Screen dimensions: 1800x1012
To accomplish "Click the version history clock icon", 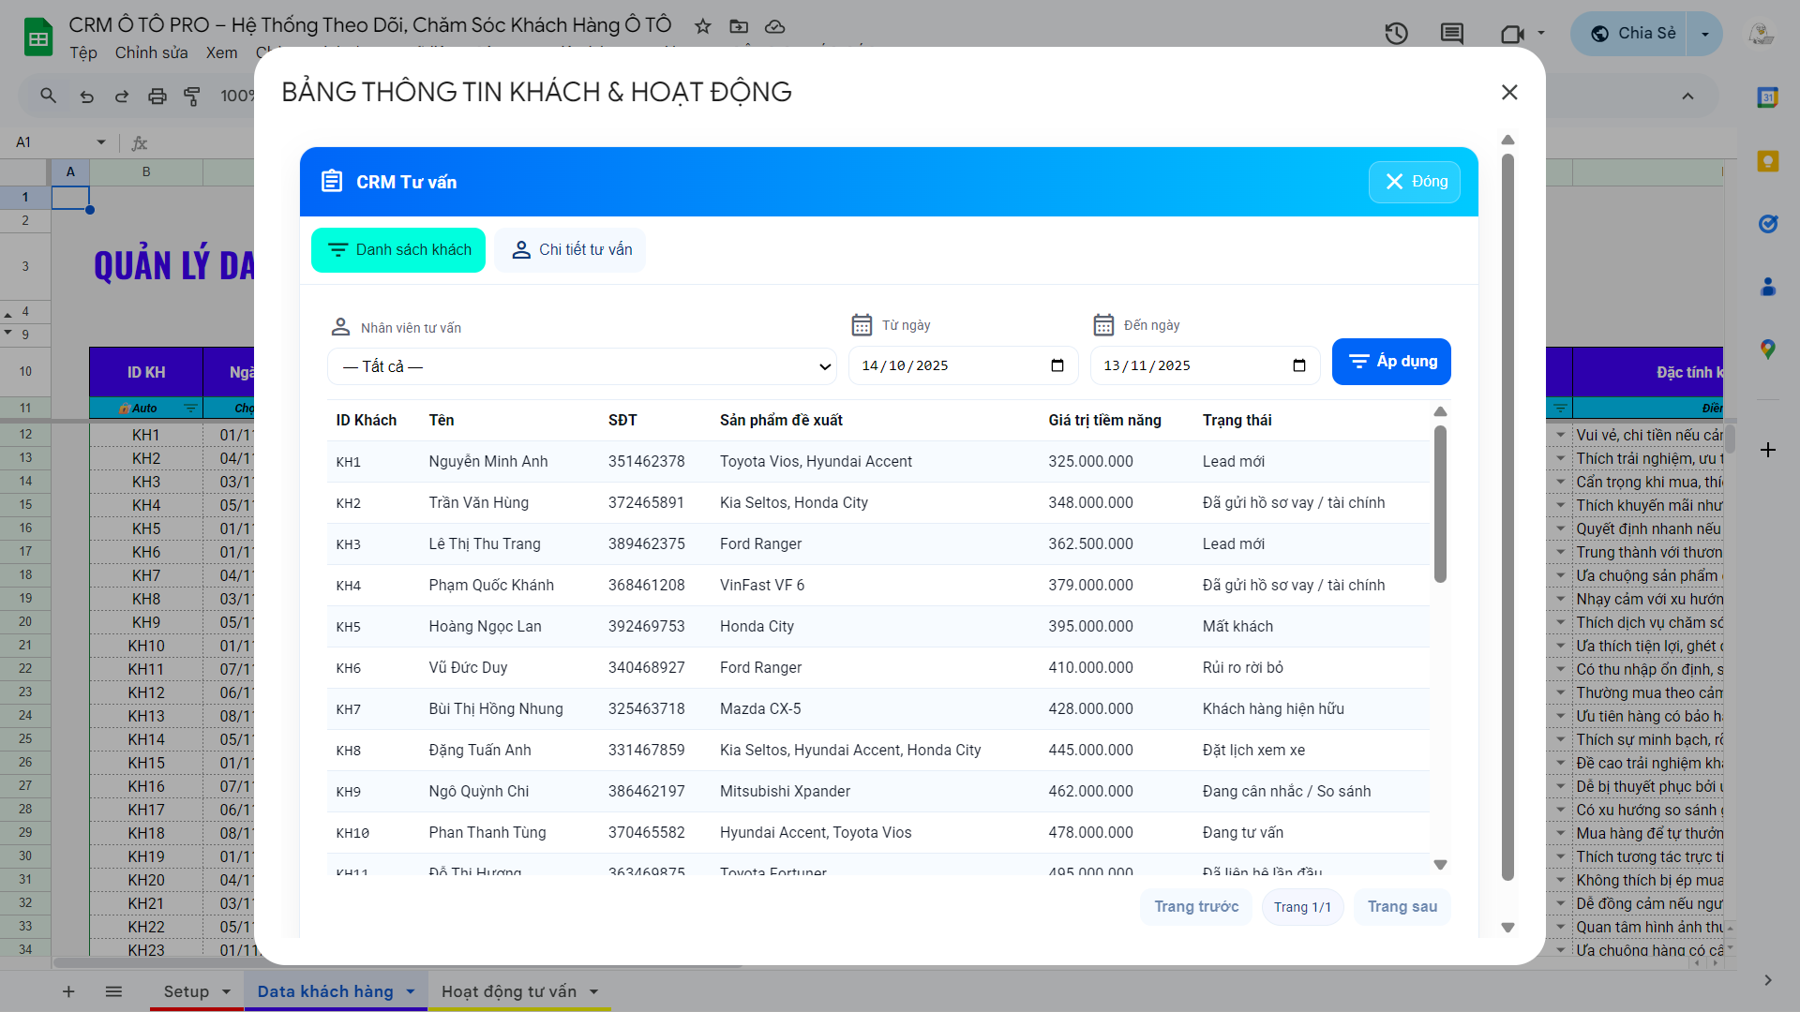I will [1396, 34].
